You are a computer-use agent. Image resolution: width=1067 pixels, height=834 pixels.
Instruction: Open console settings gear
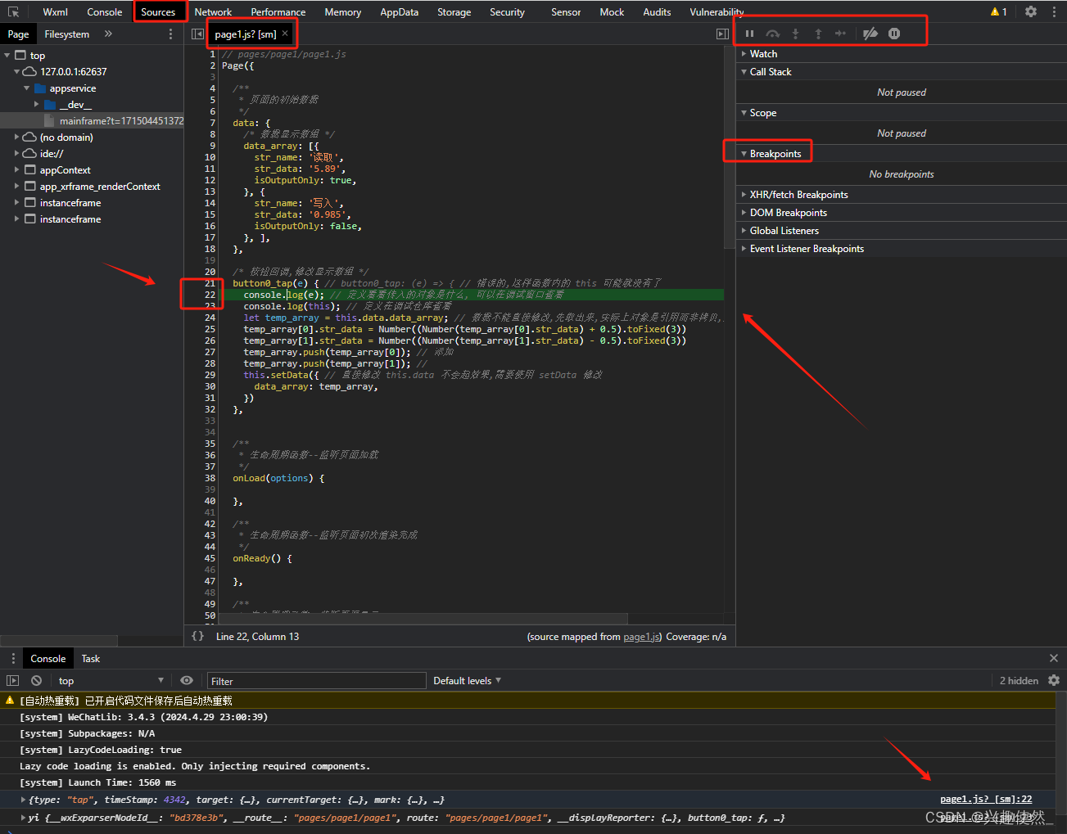click(1054, 680)
